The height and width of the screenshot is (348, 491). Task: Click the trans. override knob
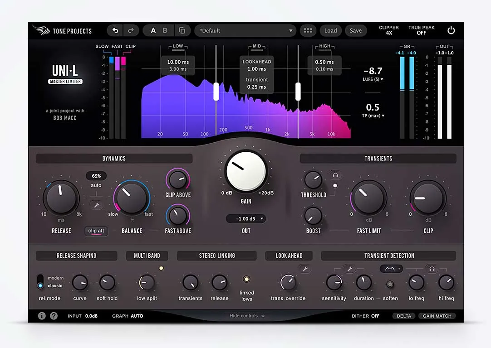288,282
